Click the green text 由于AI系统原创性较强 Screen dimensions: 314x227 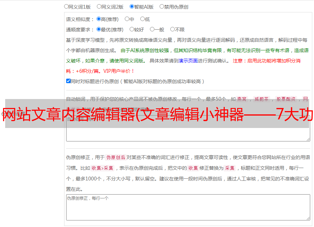coord(145,50)
